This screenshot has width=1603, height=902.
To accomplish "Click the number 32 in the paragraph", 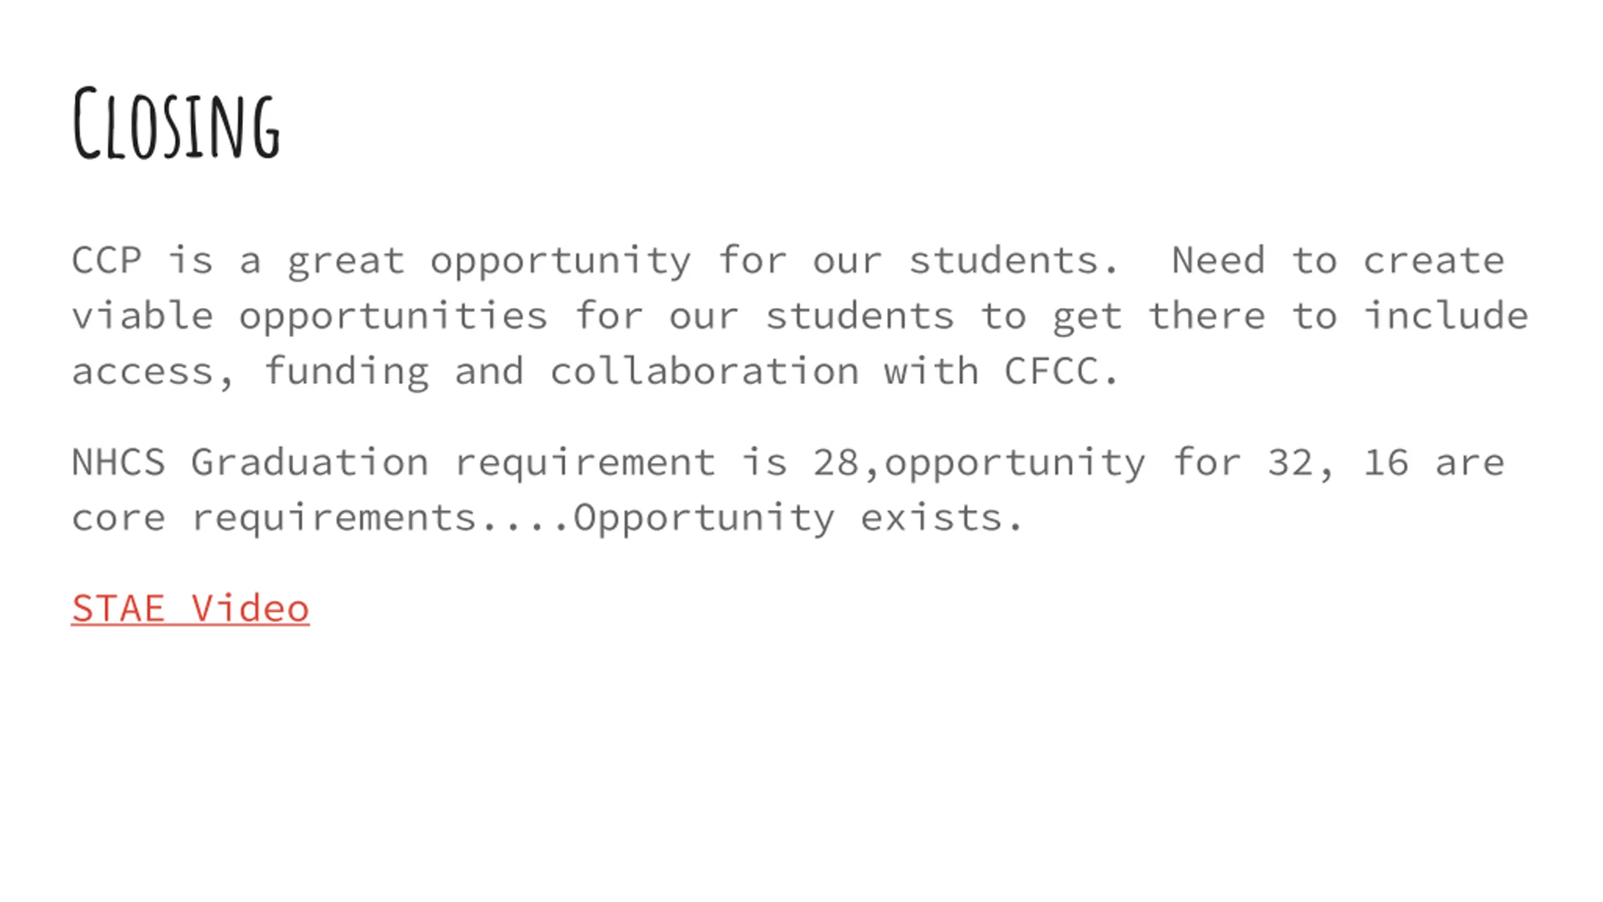I will click(x=1291, y=462).
